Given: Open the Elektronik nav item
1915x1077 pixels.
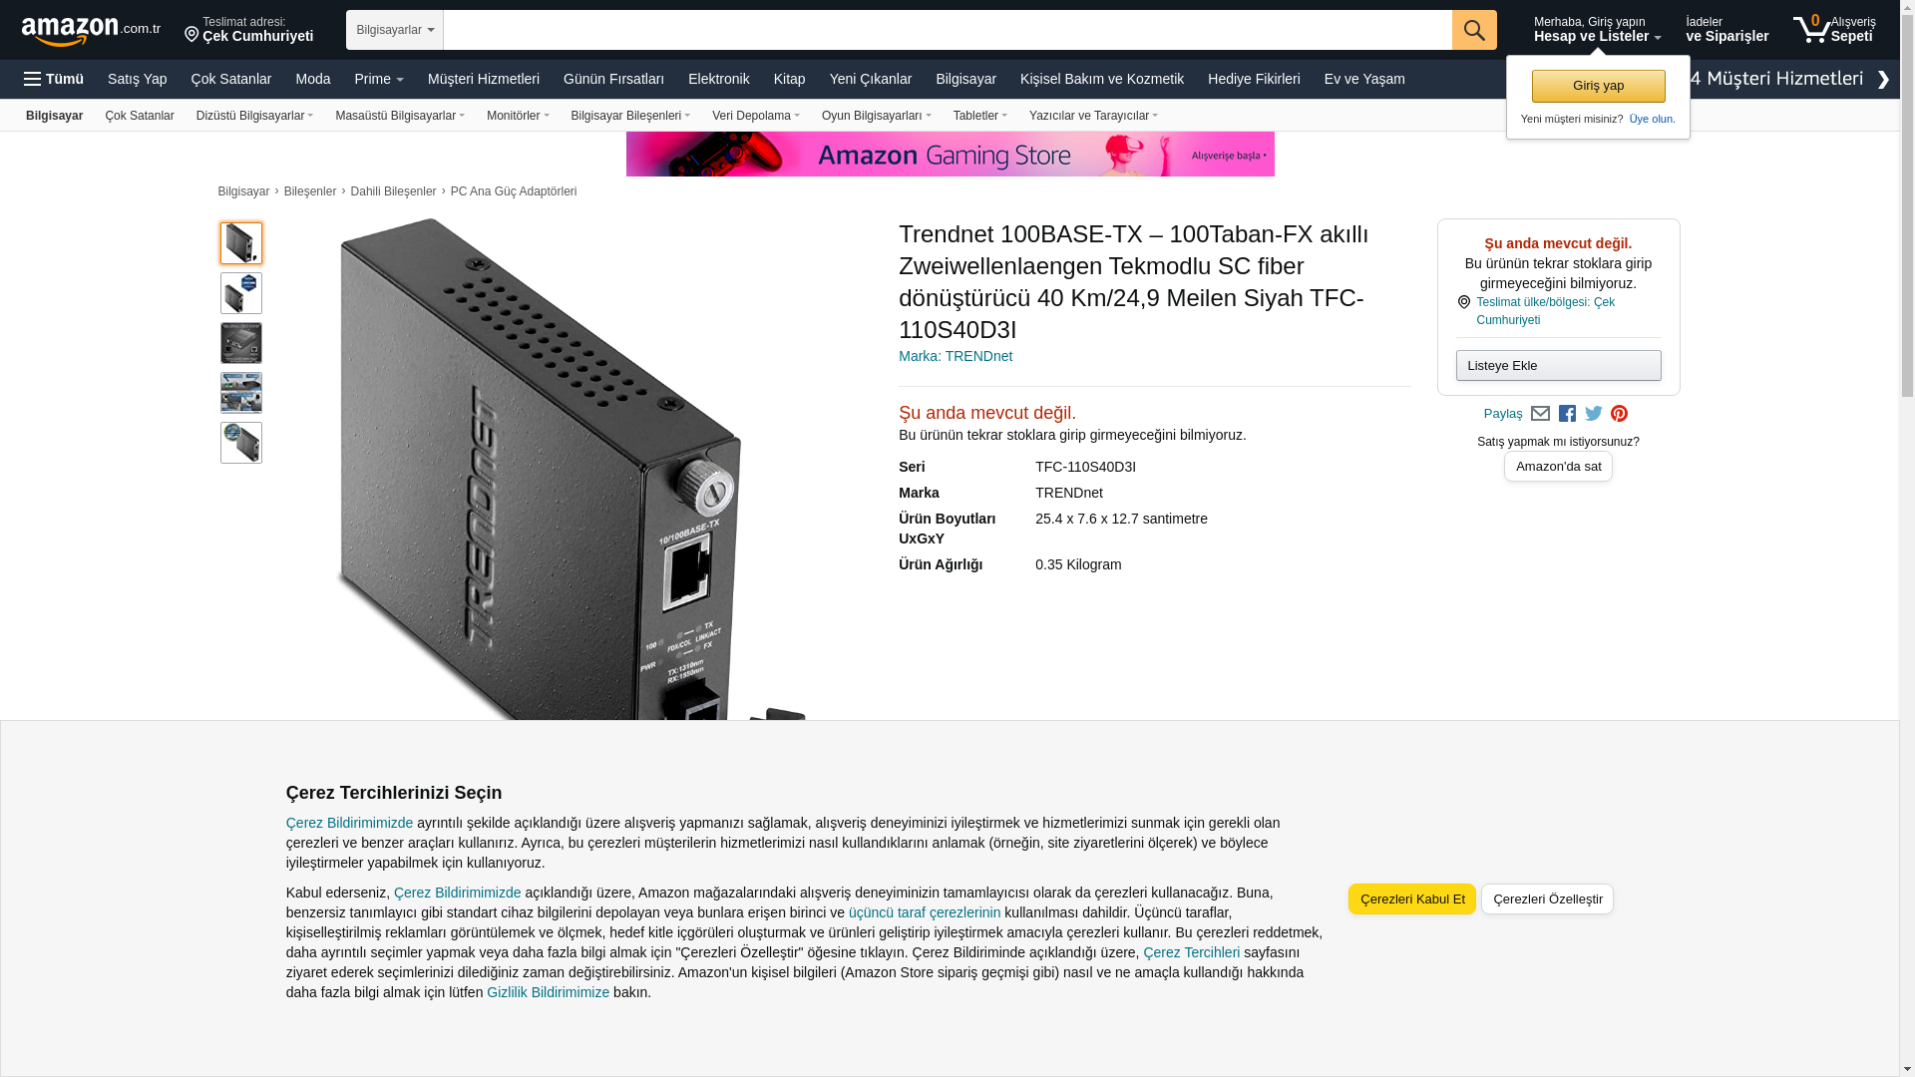Looking at the screenshot, I should pyautogui.click(x=719, y=79).
